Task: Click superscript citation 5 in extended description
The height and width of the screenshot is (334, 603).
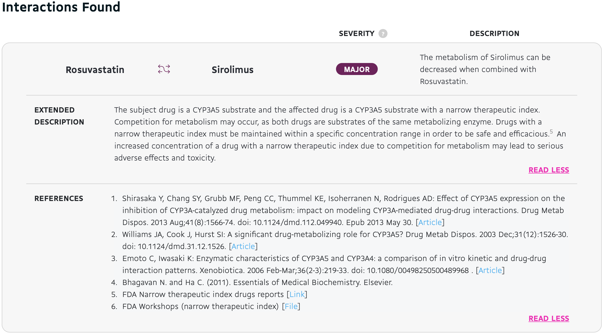Action: tap(551, 132)
